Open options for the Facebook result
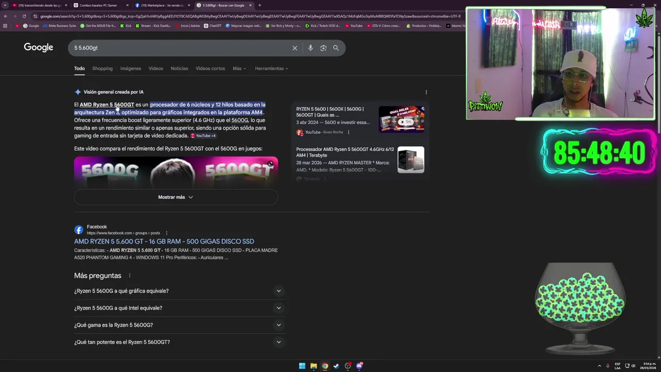 coord(166,233)
